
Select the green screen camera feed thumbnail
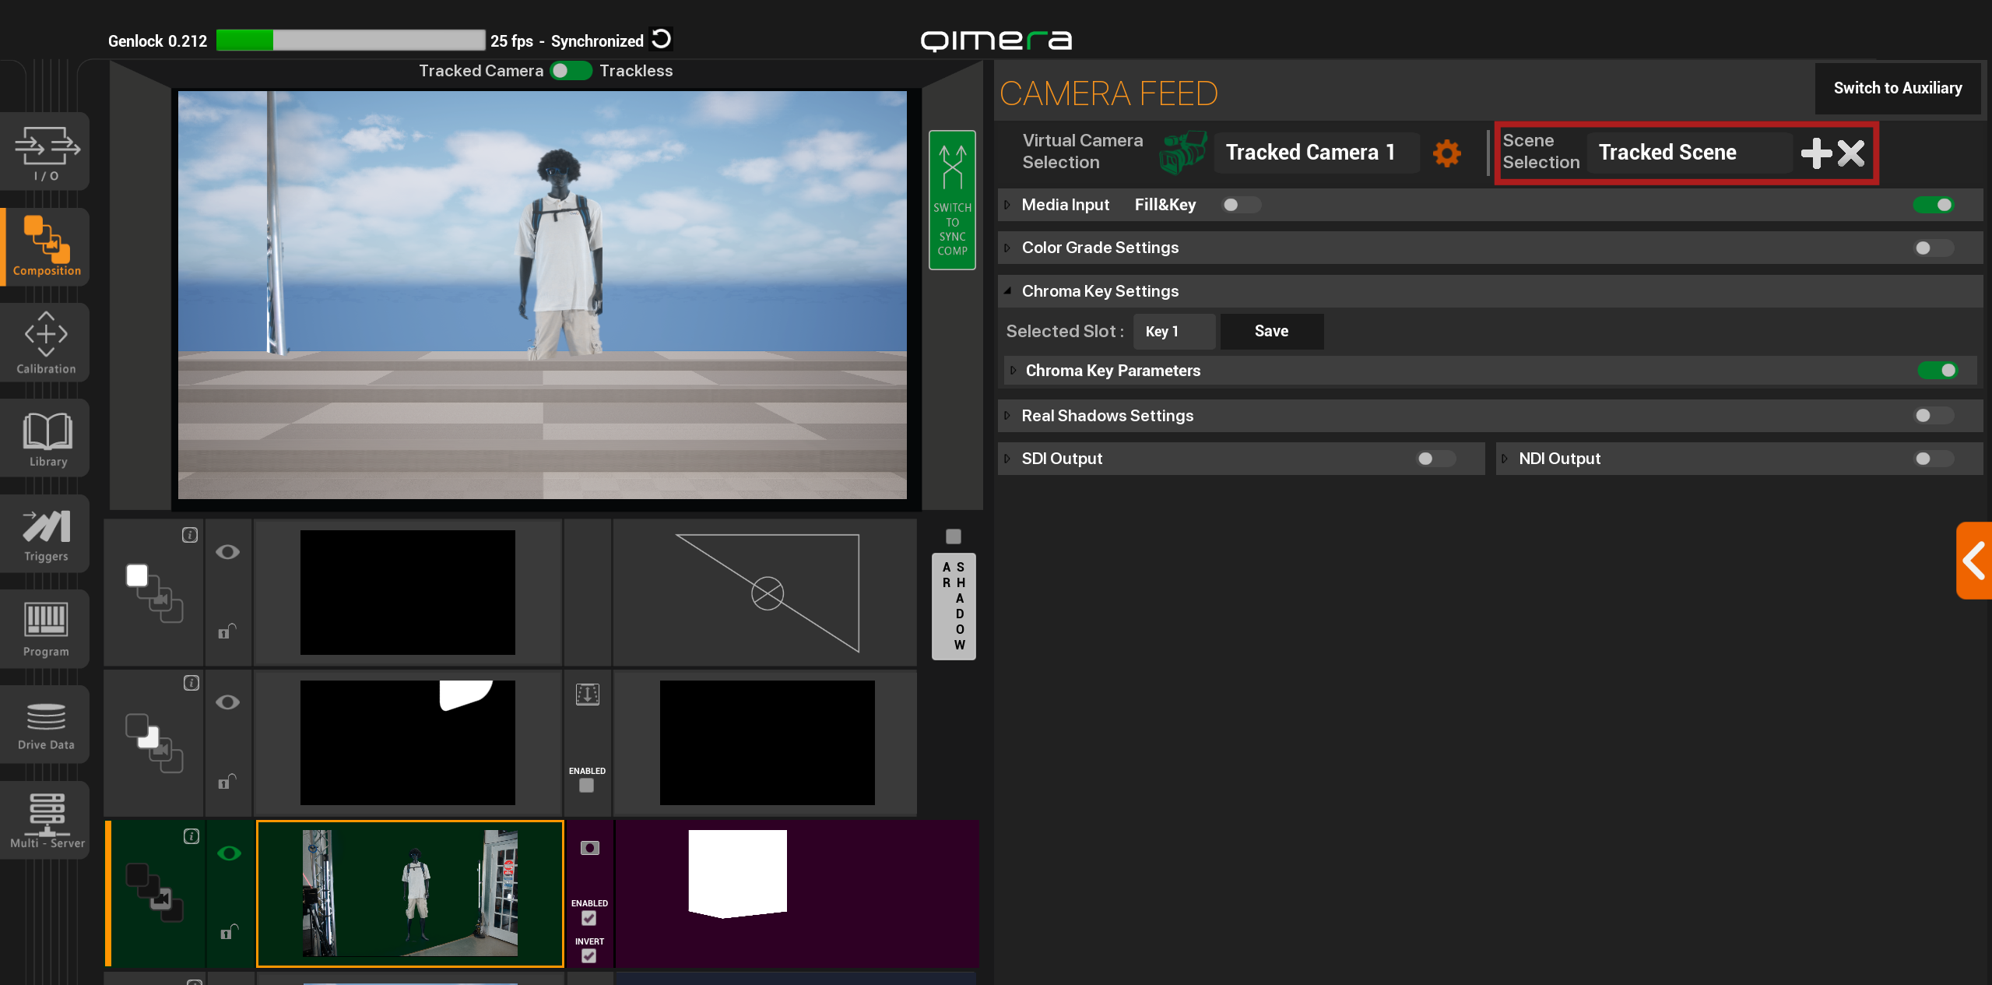tap(410, 893)
